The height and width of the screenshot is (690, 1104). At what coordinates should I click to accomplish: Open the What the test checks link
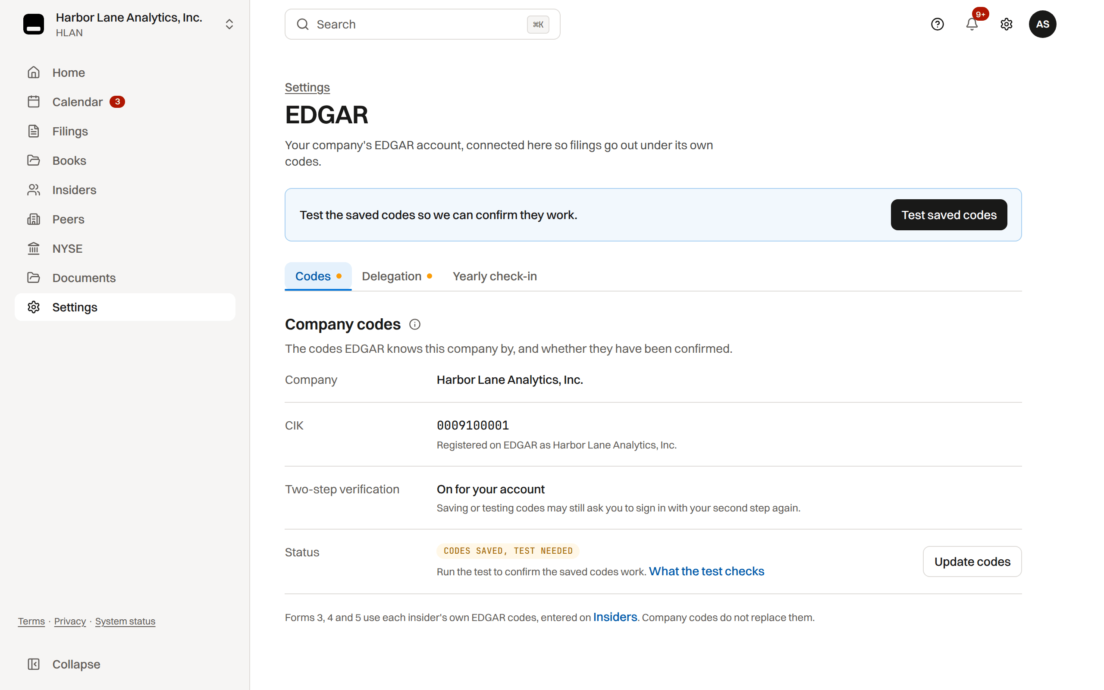point(706,571)
